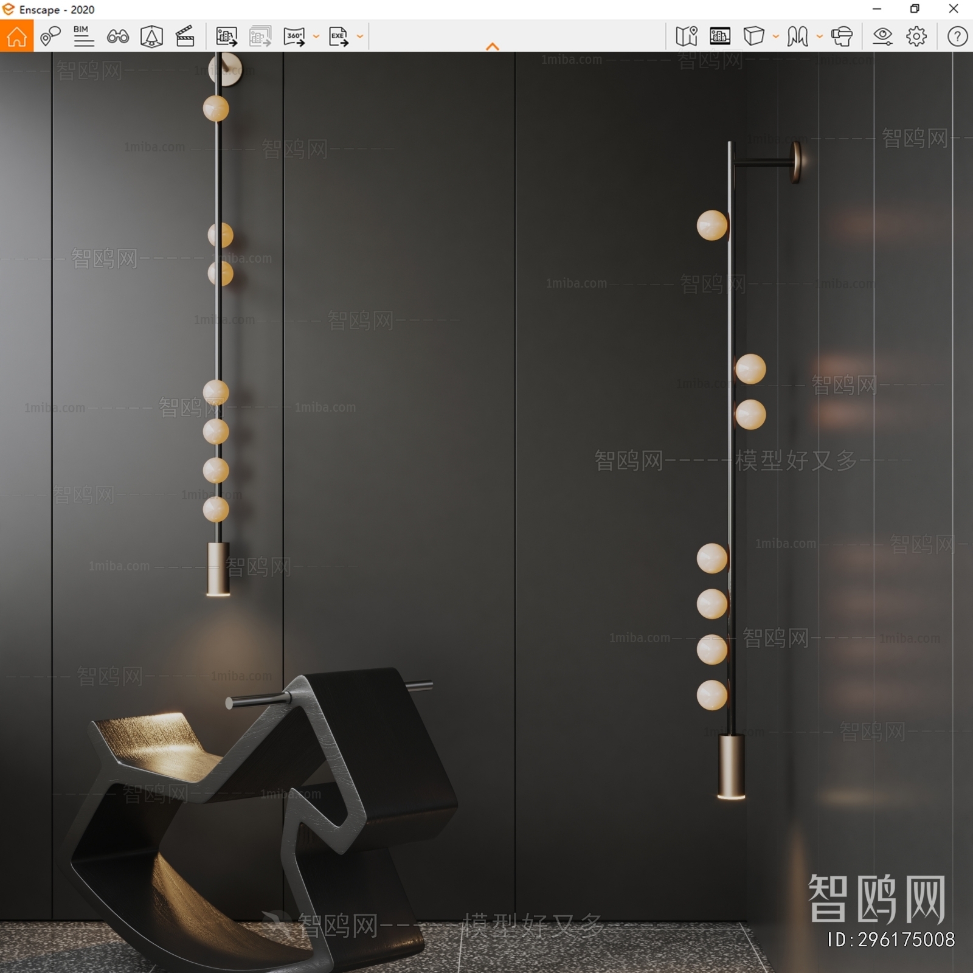Enable Virtual Reality headset icon

click(x=842, y=36)
